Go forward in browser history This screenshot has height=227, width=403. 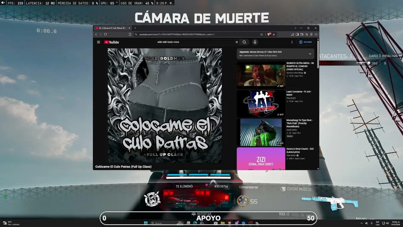click(101, 34)
